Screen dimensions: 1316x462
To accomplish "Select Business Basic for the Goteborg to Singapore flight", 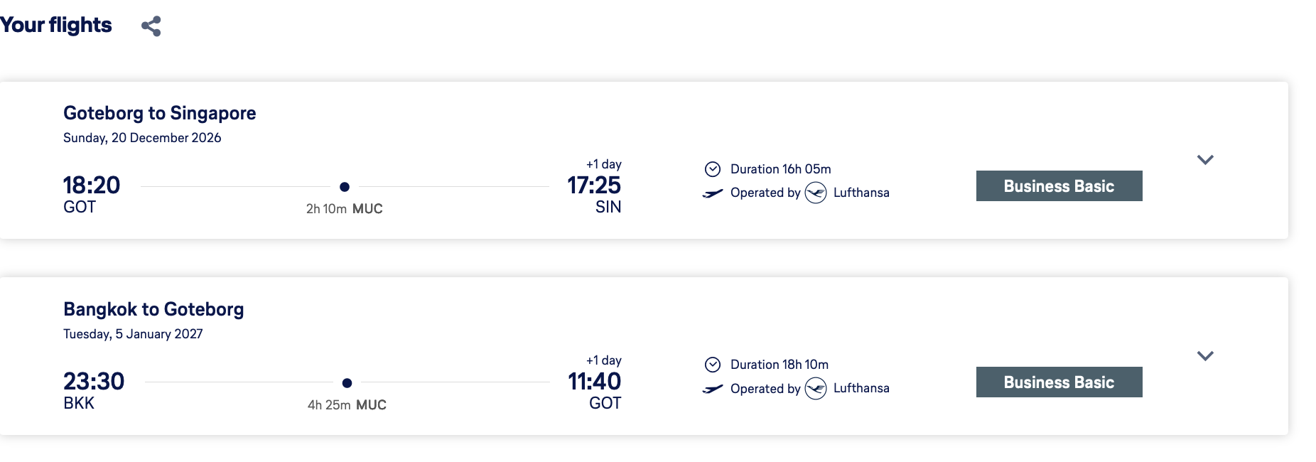I will (1059, 186).
